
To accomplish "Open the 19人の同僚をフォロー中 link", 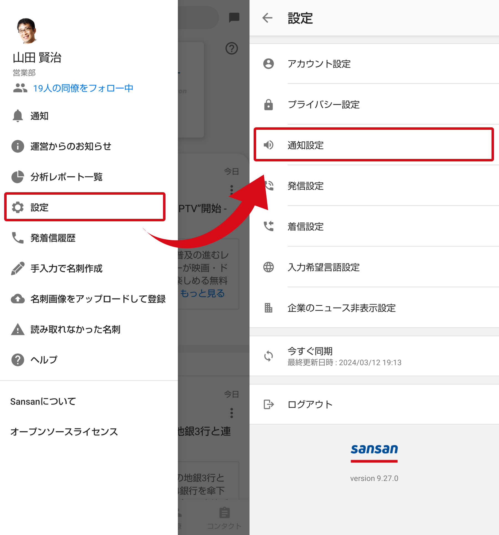I will click(x=83, y=88).
